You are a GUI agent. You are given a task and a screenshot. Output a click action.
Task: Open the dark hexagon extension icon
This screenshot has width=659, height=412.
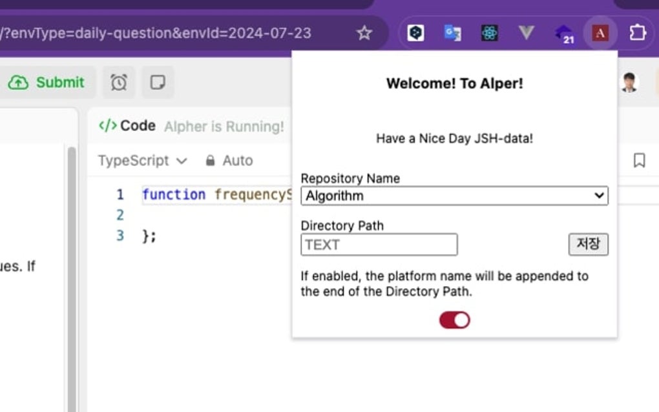pyautogui.click(x=416, y=33)
